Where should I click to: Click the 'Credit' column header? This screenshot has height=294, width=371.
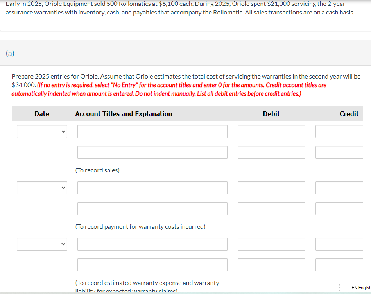pyautogui.click(x=349, y=114)
